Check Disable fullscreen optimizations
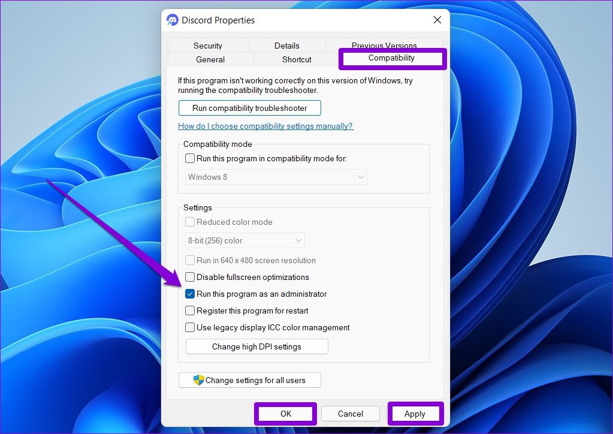Viewport: 613px width, 434px height. 190,277
